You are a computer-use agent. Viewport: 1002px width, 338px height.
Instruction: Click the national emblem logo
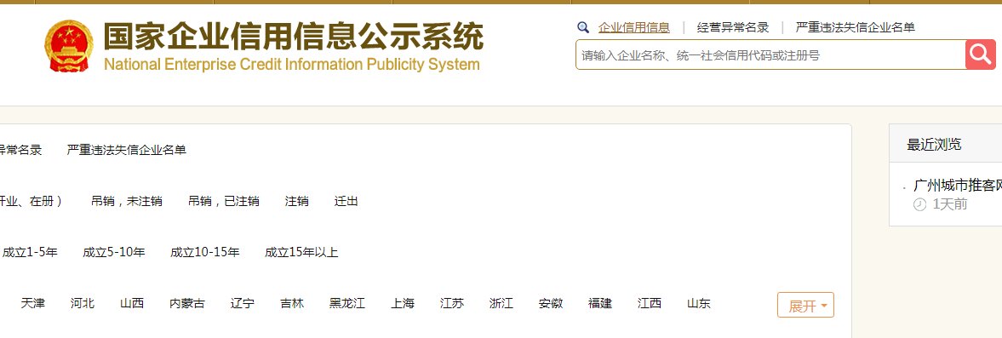pyautogui.click(x=68, y=46)
